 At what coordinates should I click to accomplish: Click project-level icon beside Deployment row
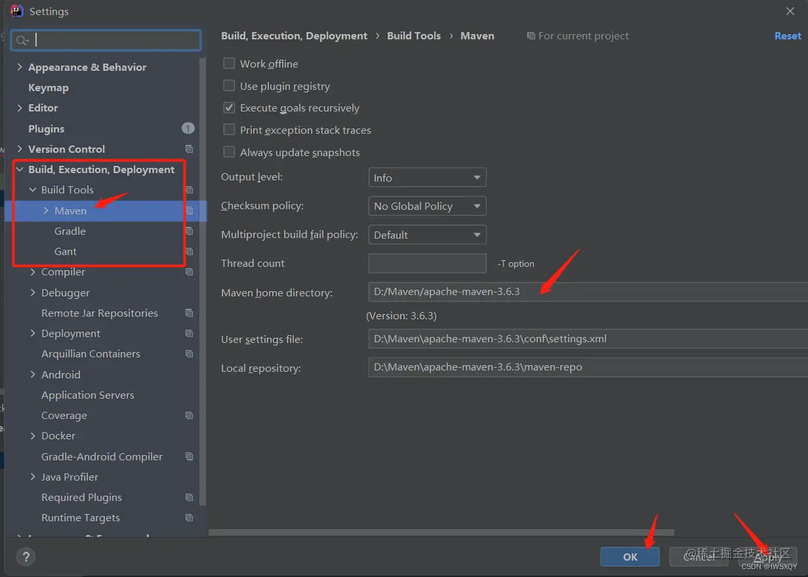(190, 333)
